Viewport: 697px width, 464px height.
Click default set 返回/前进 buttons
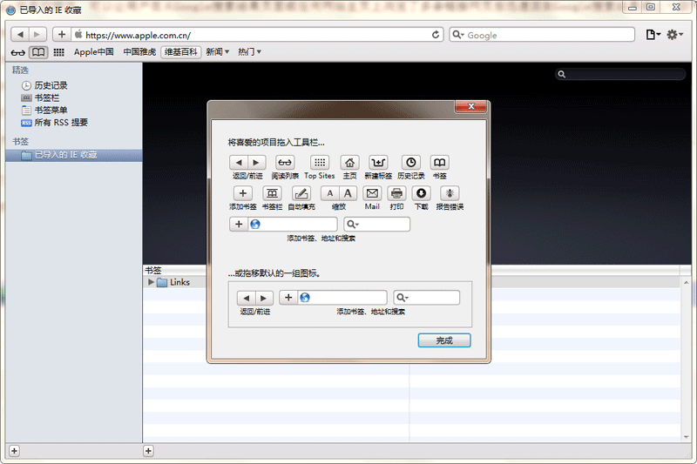coord(255,298)
